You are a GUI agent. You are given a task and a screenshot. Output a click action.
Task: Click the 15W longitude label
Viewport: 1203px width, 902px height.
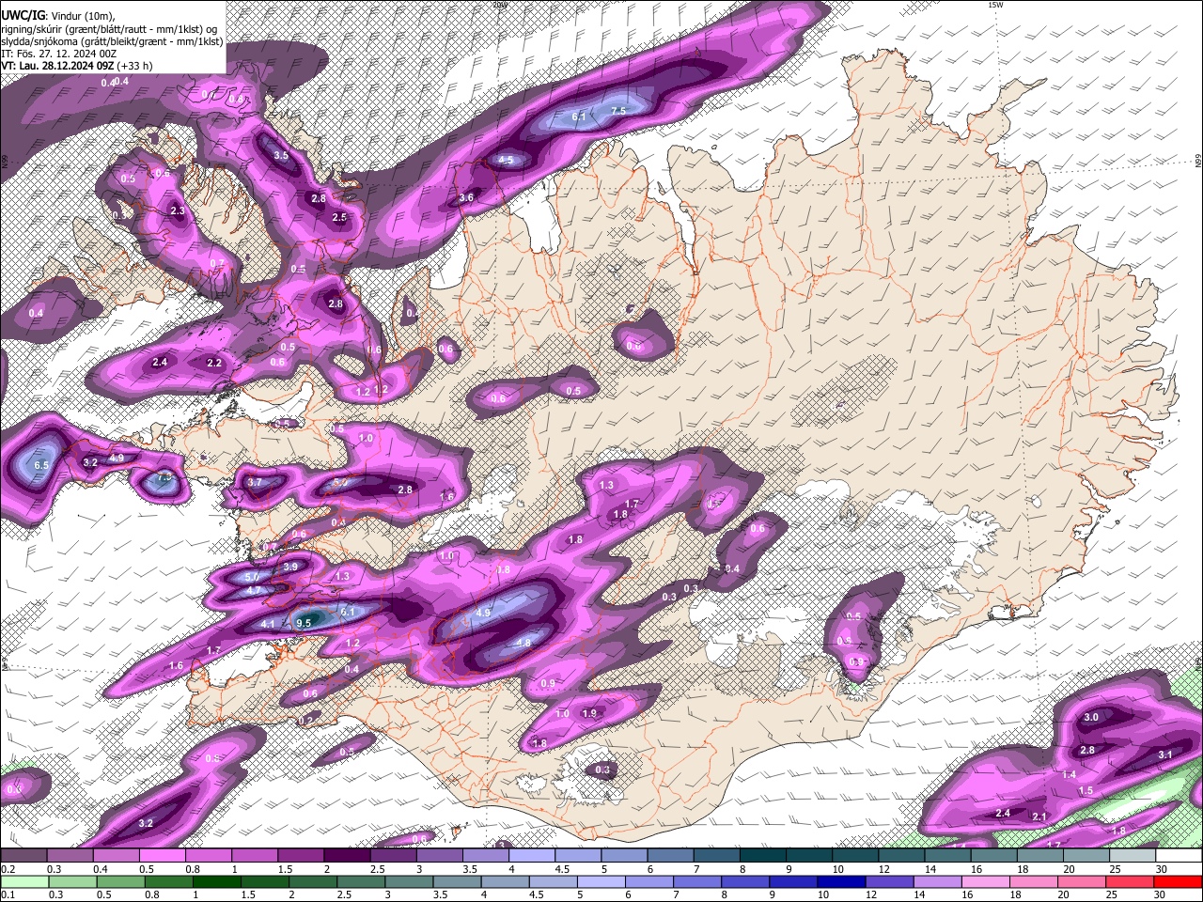coord(995,5)
